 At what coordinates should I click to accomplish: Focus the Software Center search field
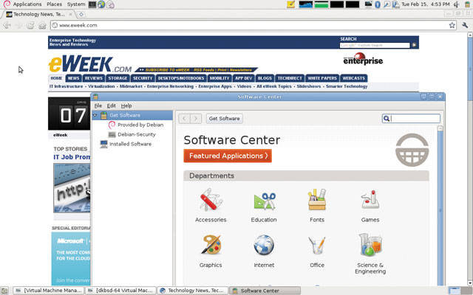[x=411, y=119]
